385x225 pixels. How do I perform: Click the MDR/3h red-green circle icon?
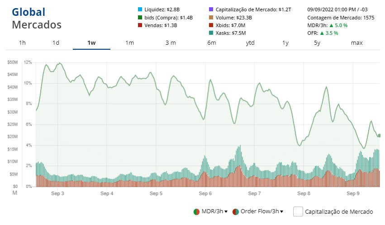coord(196,211)
